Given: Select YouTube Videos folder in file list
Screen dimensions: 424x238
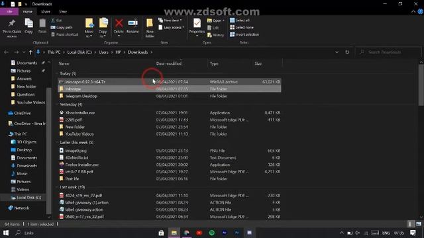Looking at the screenshot, I should 170,134.
